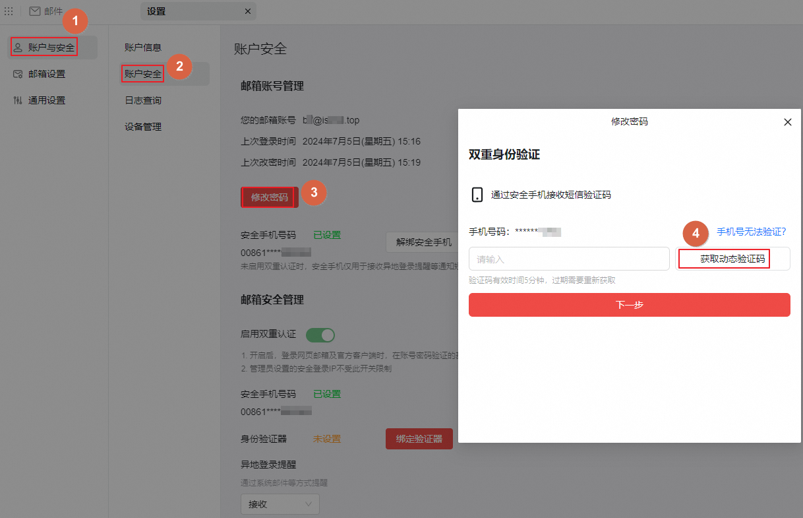Open the apps grid icon
Image resolution: width=803 pixels, height=518 pixels.
point(9,11)
